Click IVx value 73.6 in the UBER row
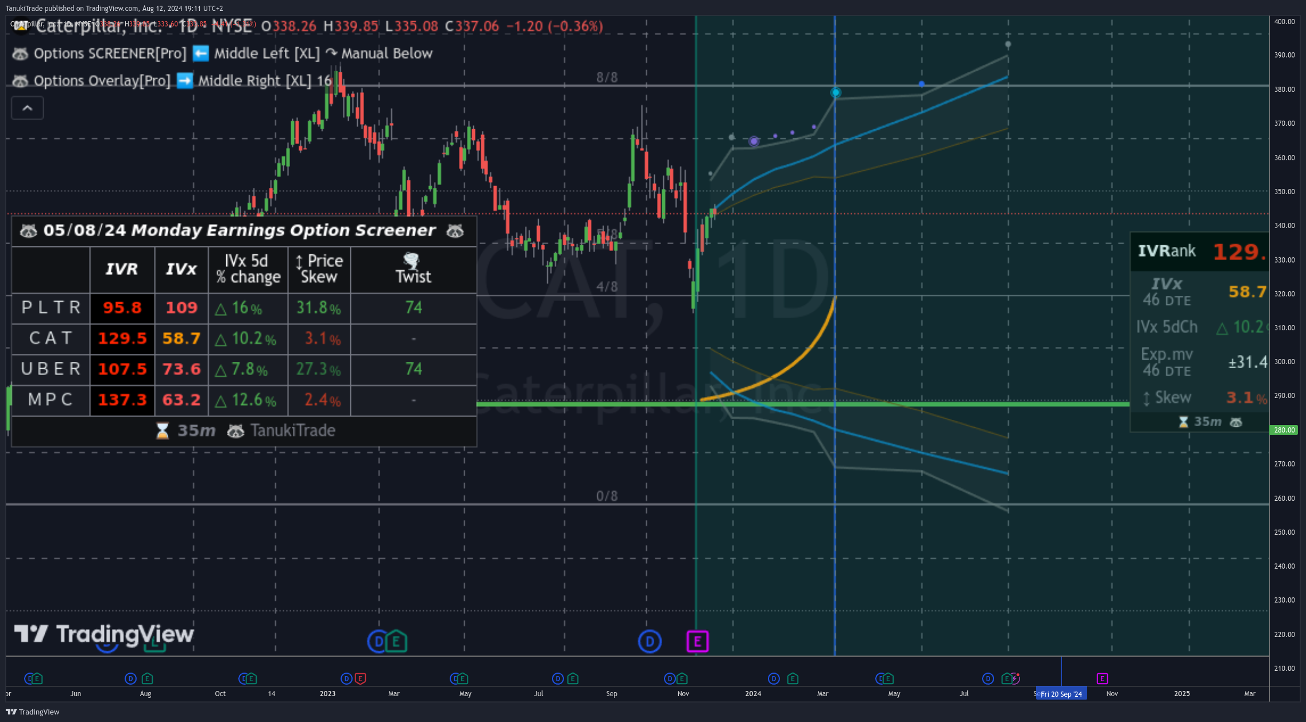1306x722 pixels. 181,369
